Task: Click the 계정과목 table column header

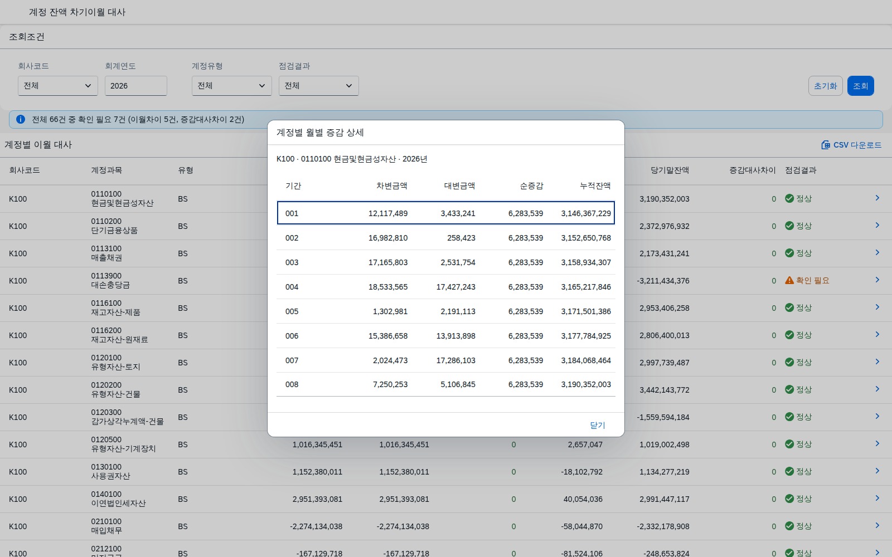Action: [x=106, y=170]
